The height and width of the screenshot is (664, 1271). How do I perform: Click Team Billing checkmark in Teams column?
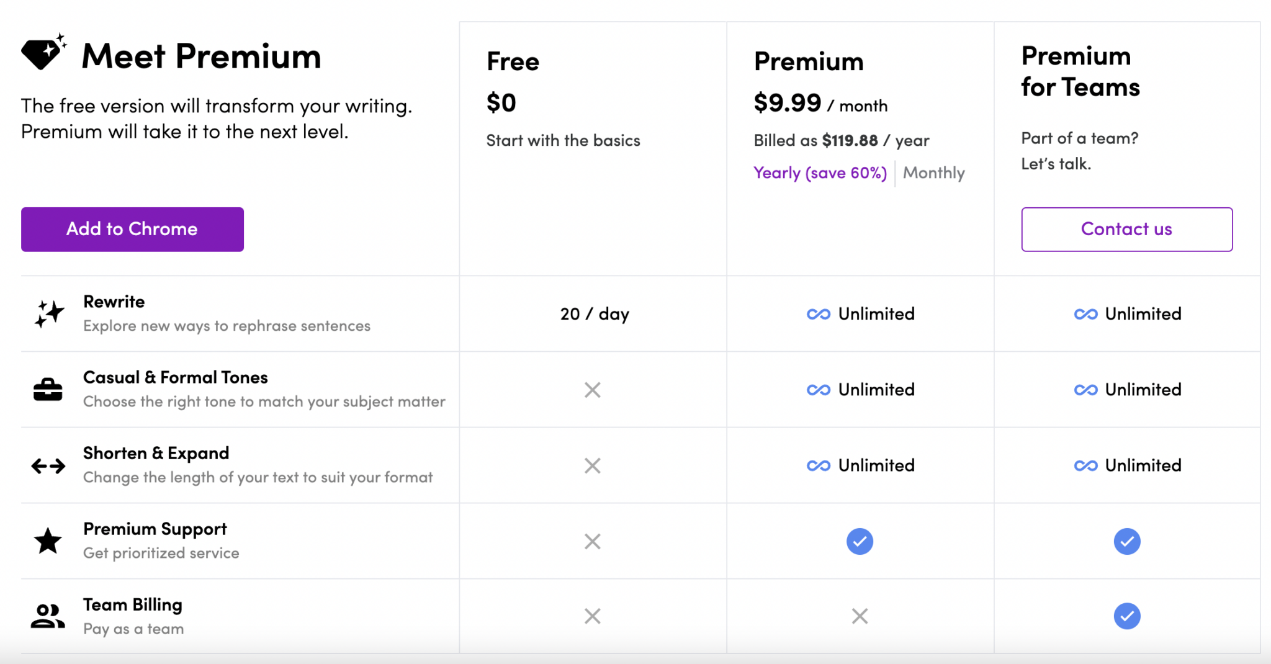(1127, 616)
